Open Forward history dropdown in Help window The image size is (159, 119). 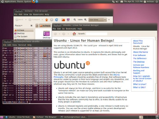pyautogui.click(x=68, y=34)
